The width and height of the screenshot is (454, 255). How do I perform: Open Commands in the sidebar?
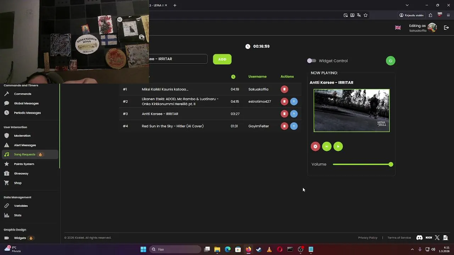tap(23, 94)
